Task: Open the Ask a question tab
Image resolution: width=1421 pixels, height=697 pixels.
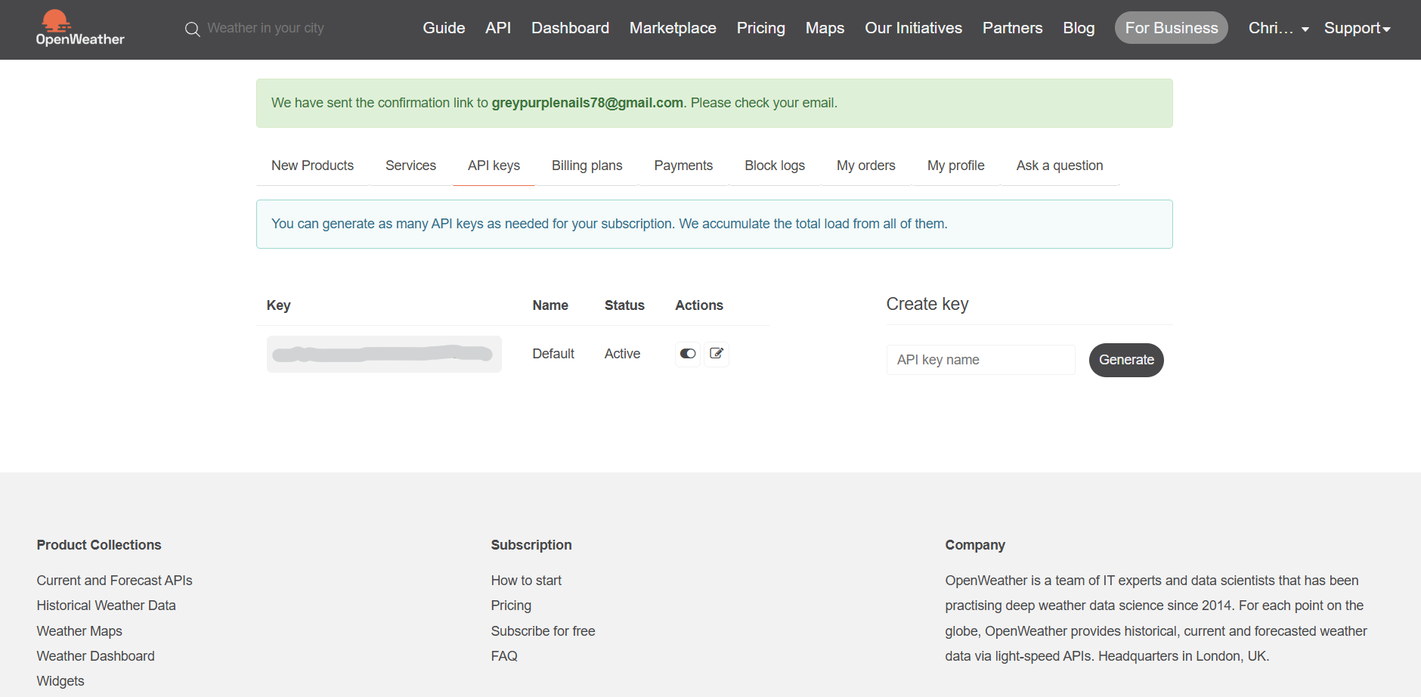Action: click(x=1059, y=166)
